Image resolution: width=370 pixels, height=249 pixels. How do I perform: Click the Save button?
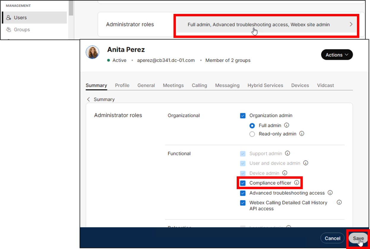coord(358,238)
